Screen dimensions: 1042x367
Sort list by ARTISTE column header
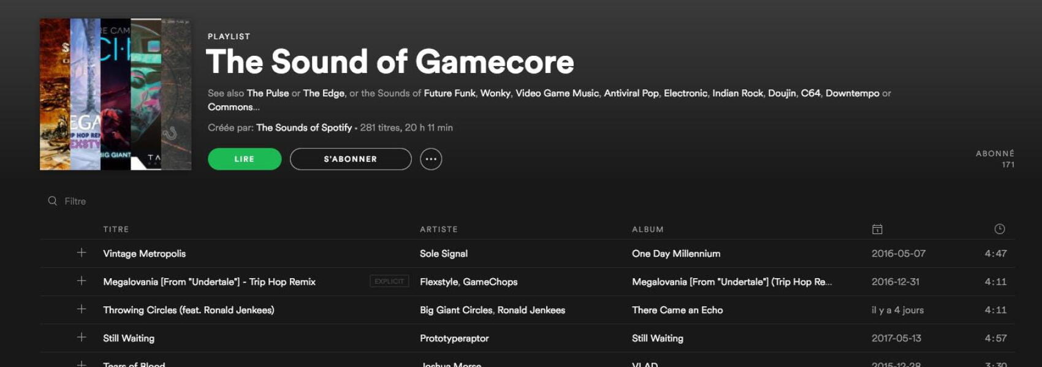tap(438, 229)
